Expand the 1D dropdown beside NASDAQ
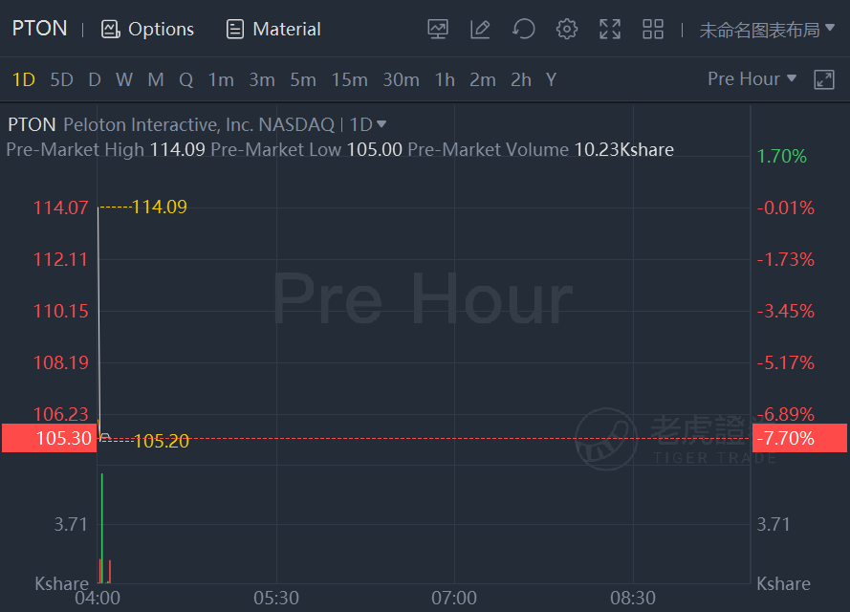850x612 pixels. point(368,124)
